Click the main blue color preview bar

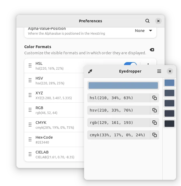click(x=123, y=85)
